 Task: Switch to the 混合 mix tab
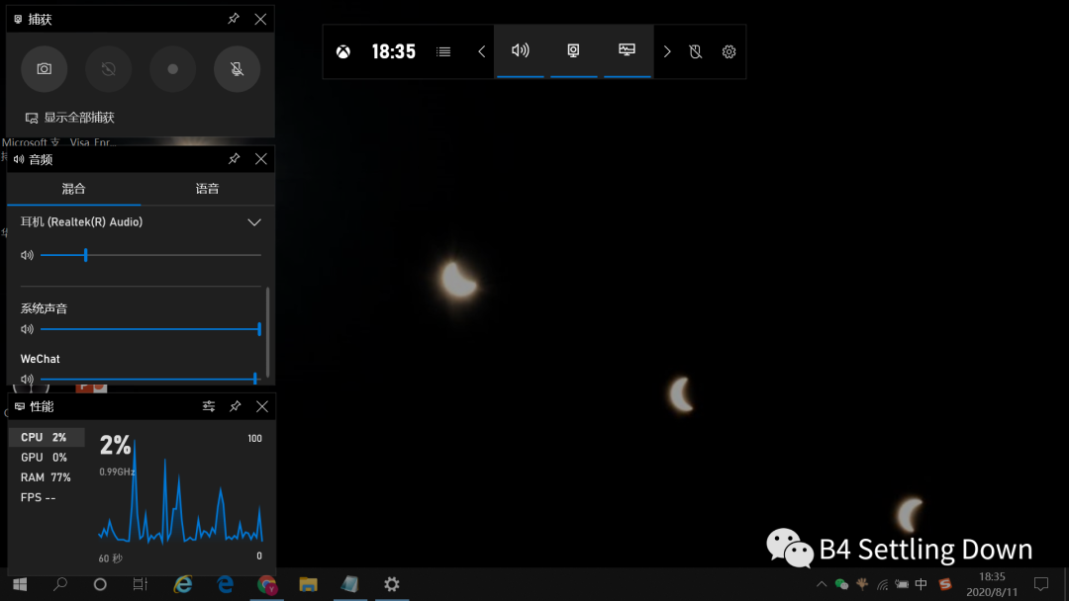(73, 189)
